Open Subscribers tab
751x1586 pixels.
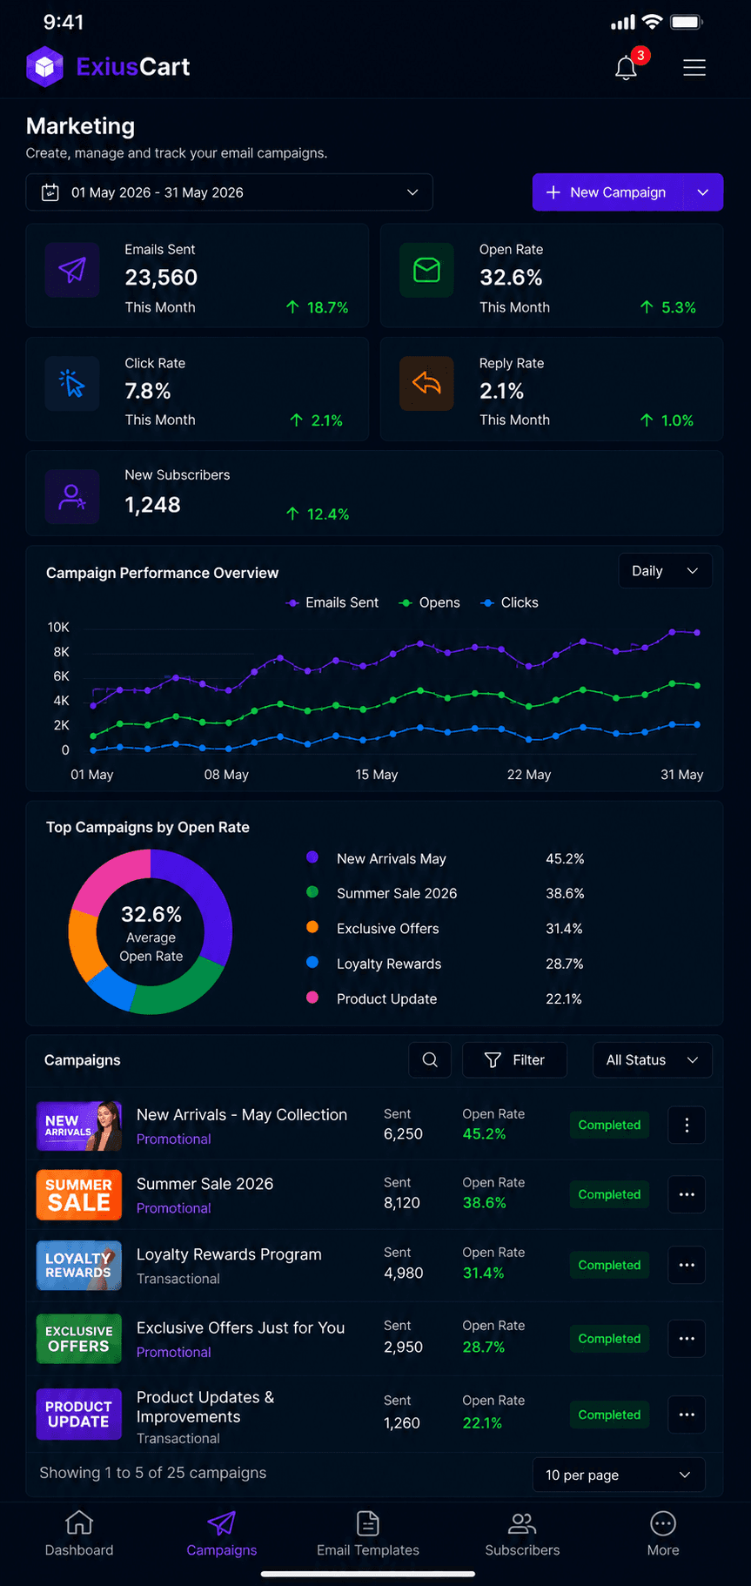pyautogui.click(x=522, y=1534)
